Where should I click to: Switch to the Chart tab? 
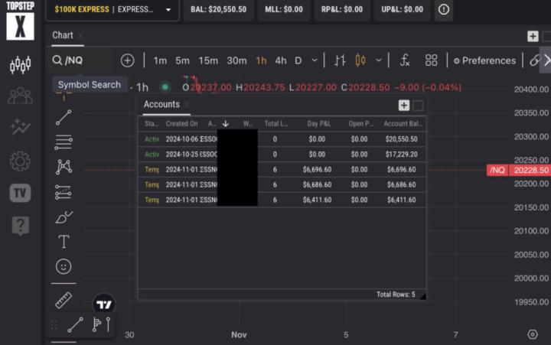tap(63, 35)
